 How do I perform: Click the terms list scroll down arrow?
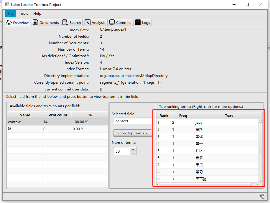pyautogui.click(x=261, y=181)
